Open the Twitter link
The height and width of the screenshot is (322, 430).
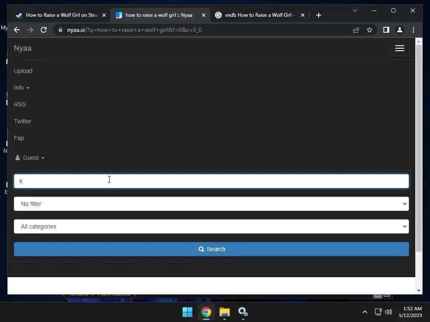(x=23, y=121)
